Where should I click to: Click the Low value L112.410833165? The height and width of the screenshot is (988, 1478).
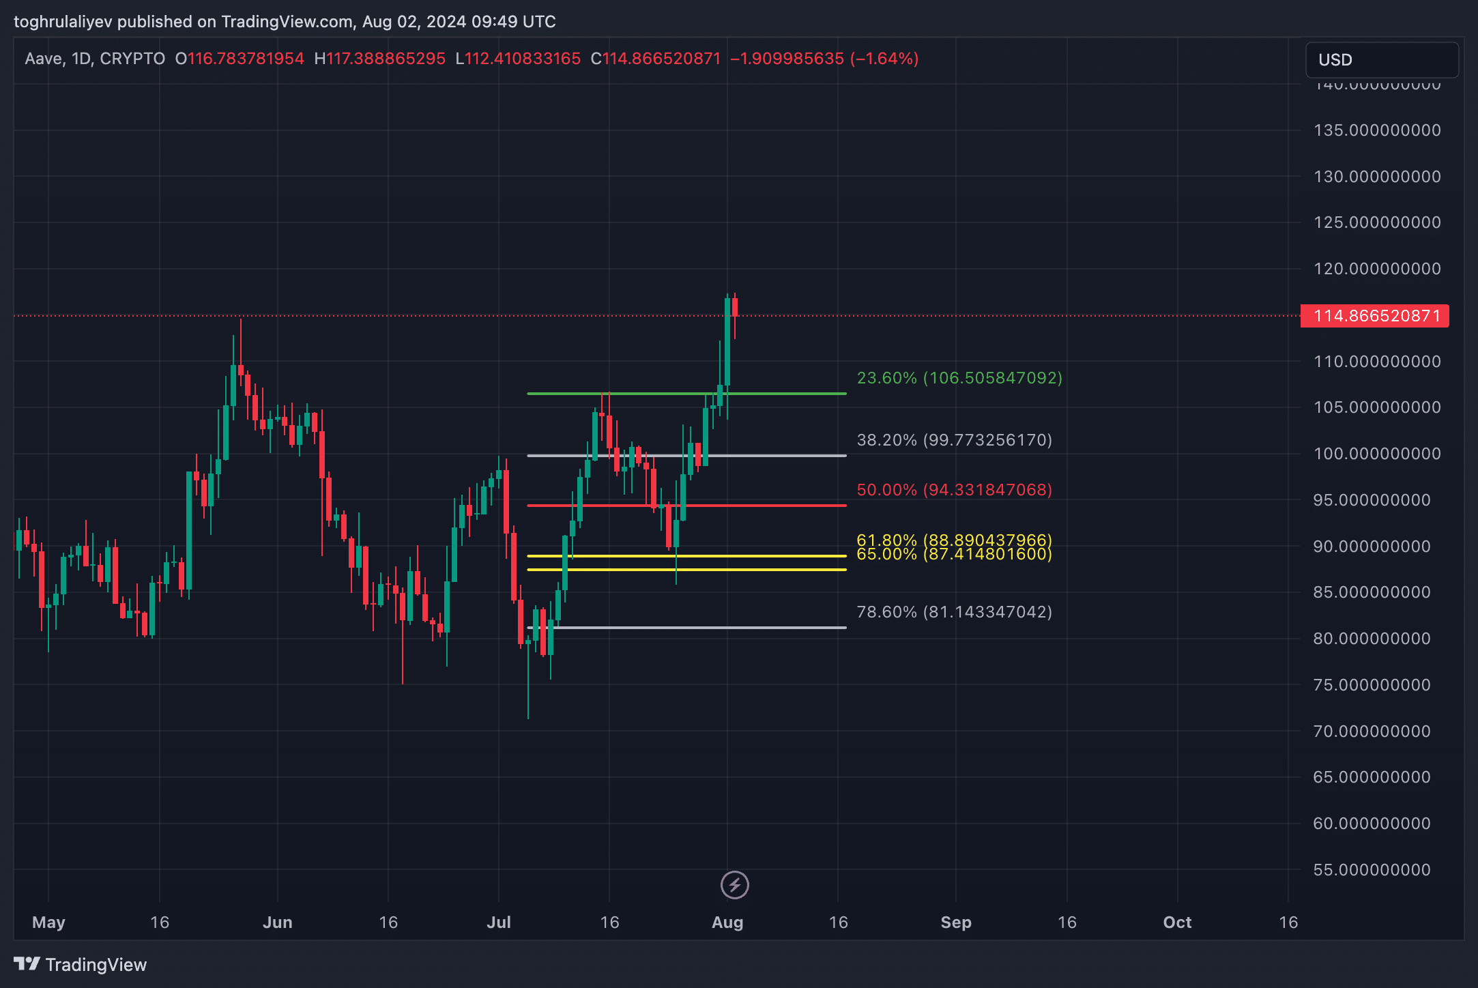click(x=518, y=59)
